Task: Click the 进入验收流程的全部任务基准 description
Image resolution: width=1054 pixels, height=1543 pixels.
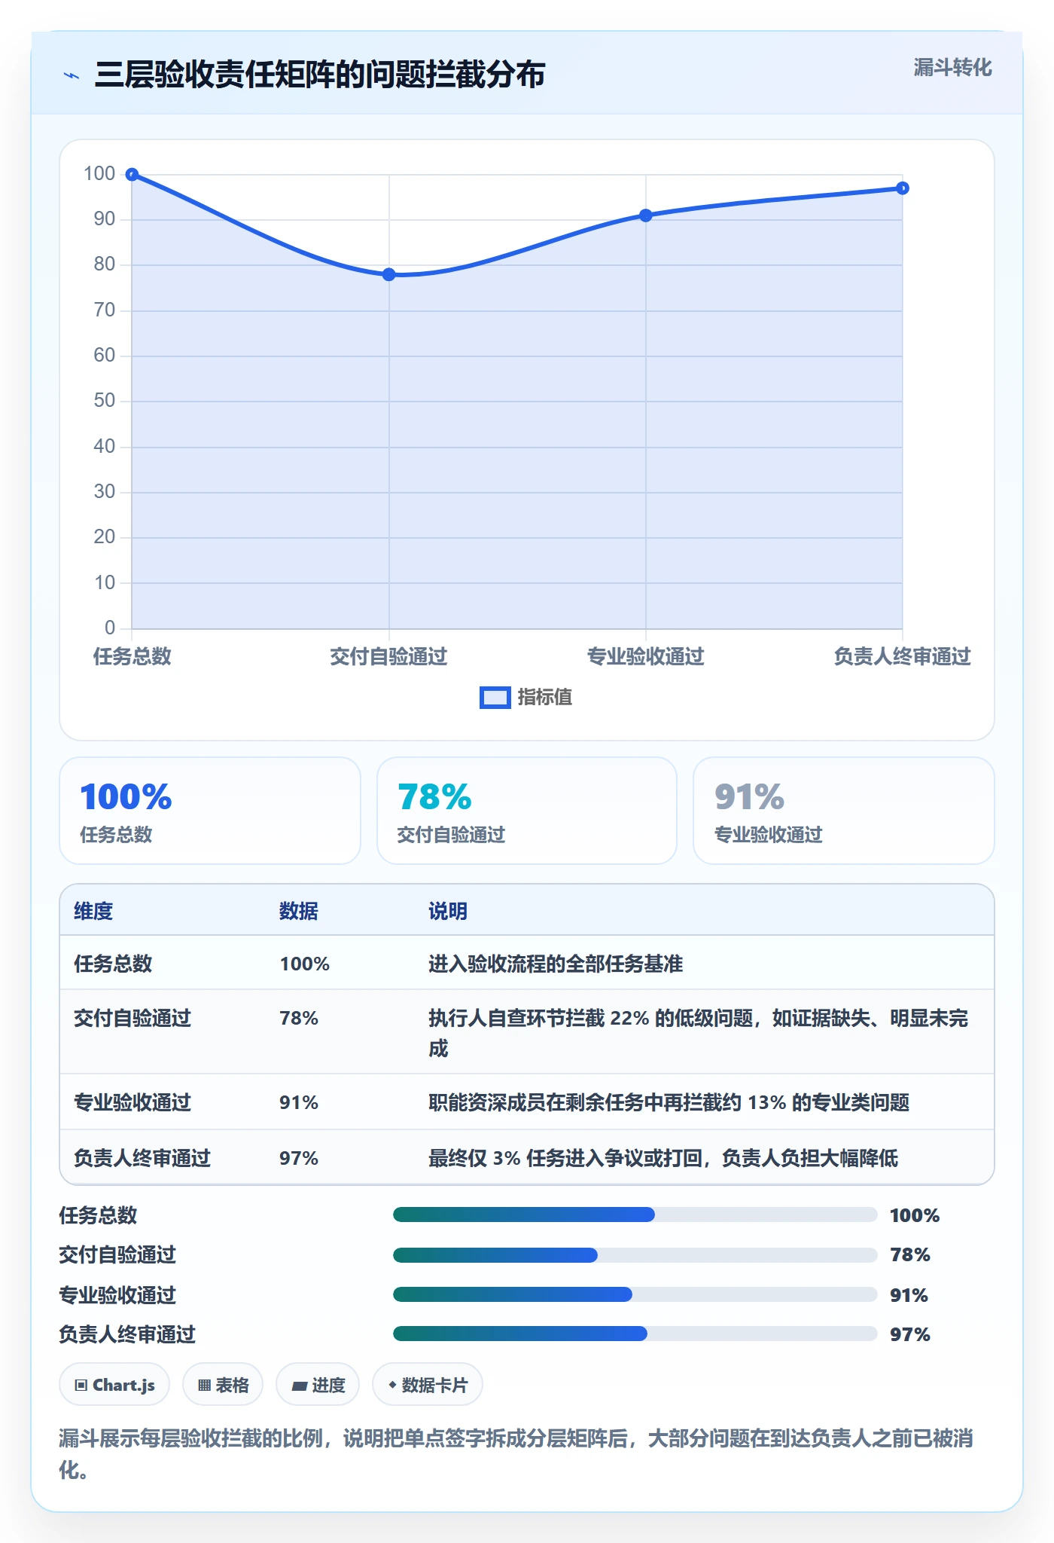Action: point(556,964)
